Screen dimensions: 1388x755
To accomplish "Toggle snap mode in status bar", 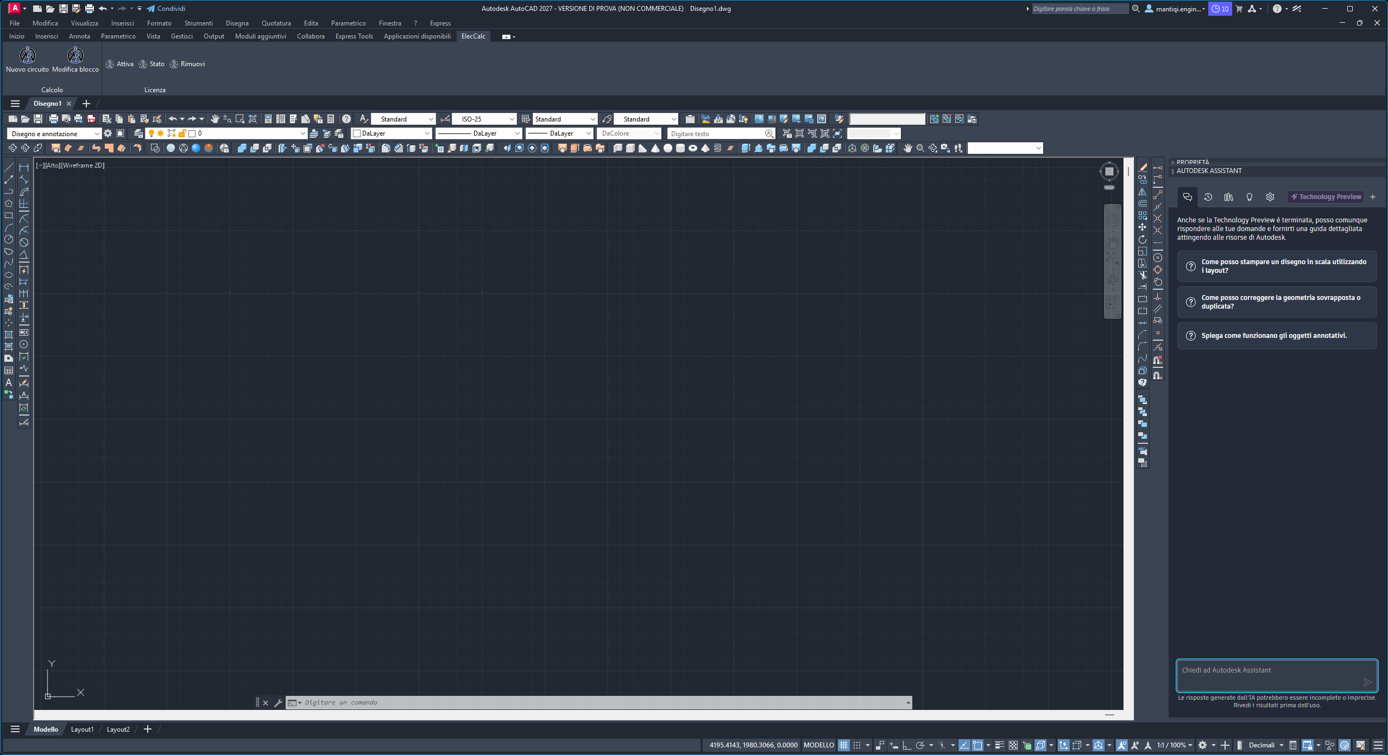I will tap(857, 745).
